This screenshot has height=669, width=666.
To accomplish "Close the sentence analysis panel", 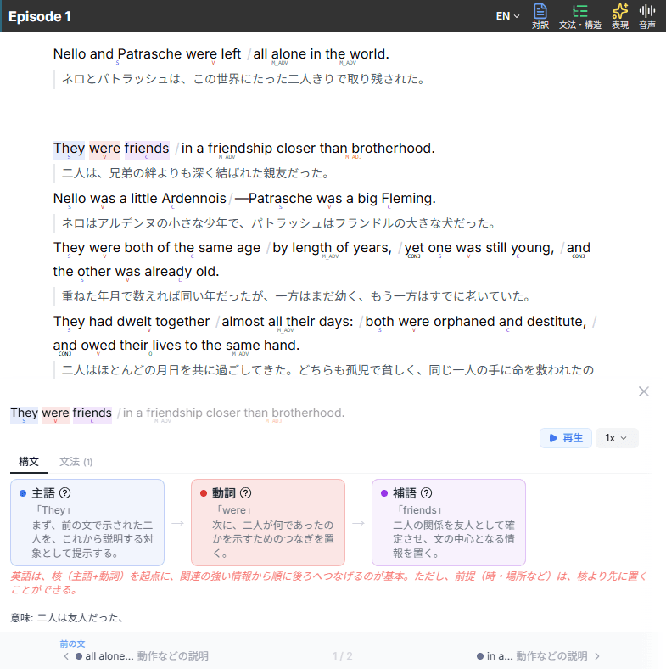I will coord(643,391).
